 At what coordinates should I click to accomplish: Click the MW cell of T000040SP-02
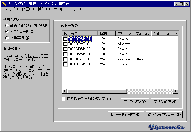click(102, 49)
